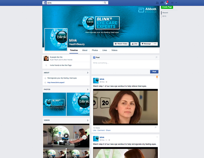
Task: Click the info icon beside 'Reinvigorate your dry-feeling'
Action: 45,78
